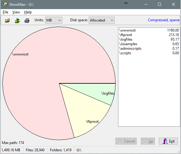Click the Units: label
Viewport: 181px width, 154px height.
click(39, 20)
